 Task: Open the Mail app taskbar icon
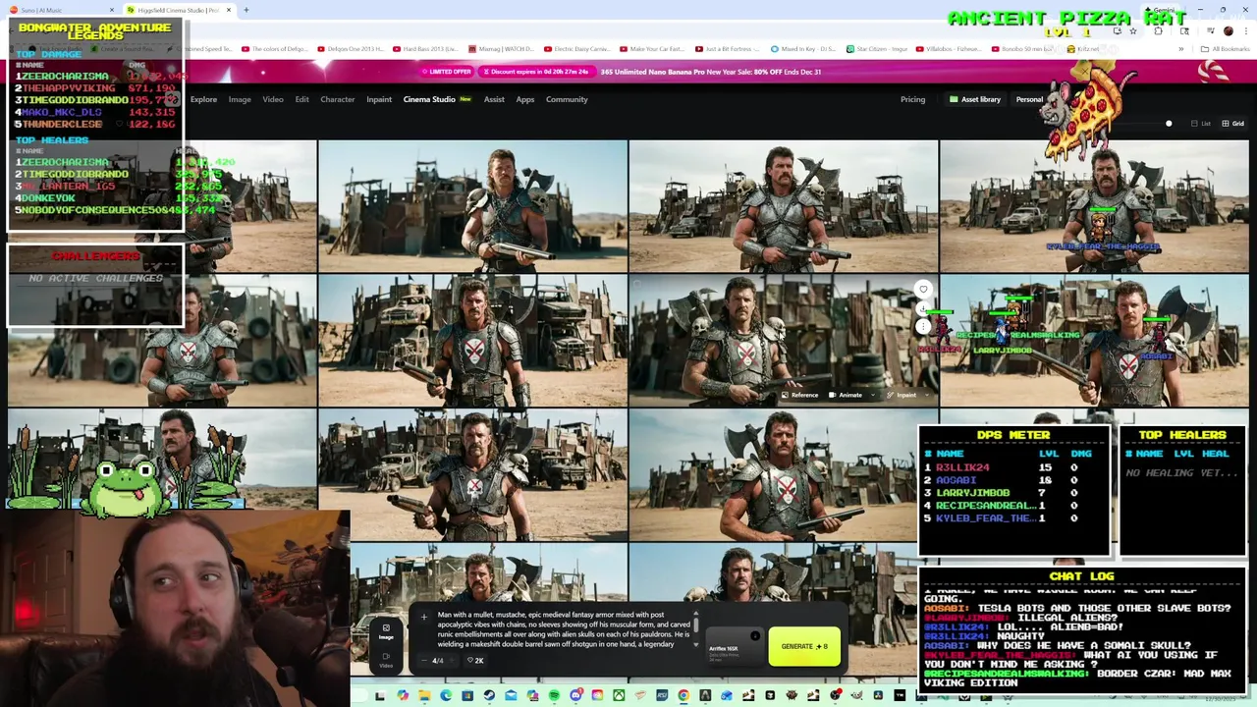[x=511, y=696]
